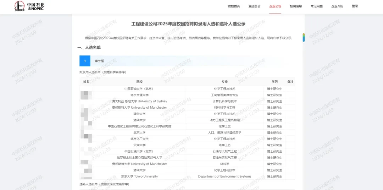Screen dimensions: 383x190
Task: Click 工商管理类其他专业 cell
Action: pyautogui.click(x=224, y=95)
